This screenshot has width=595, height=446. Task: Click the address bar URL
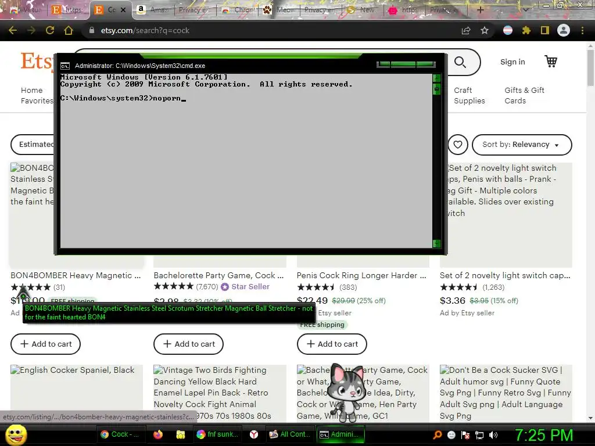pyautogui.click(x=145, y=30)
